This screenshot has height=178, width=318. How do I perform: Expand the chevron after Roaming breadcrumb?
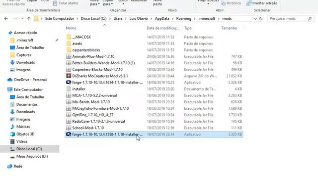(x=195, y=19)
